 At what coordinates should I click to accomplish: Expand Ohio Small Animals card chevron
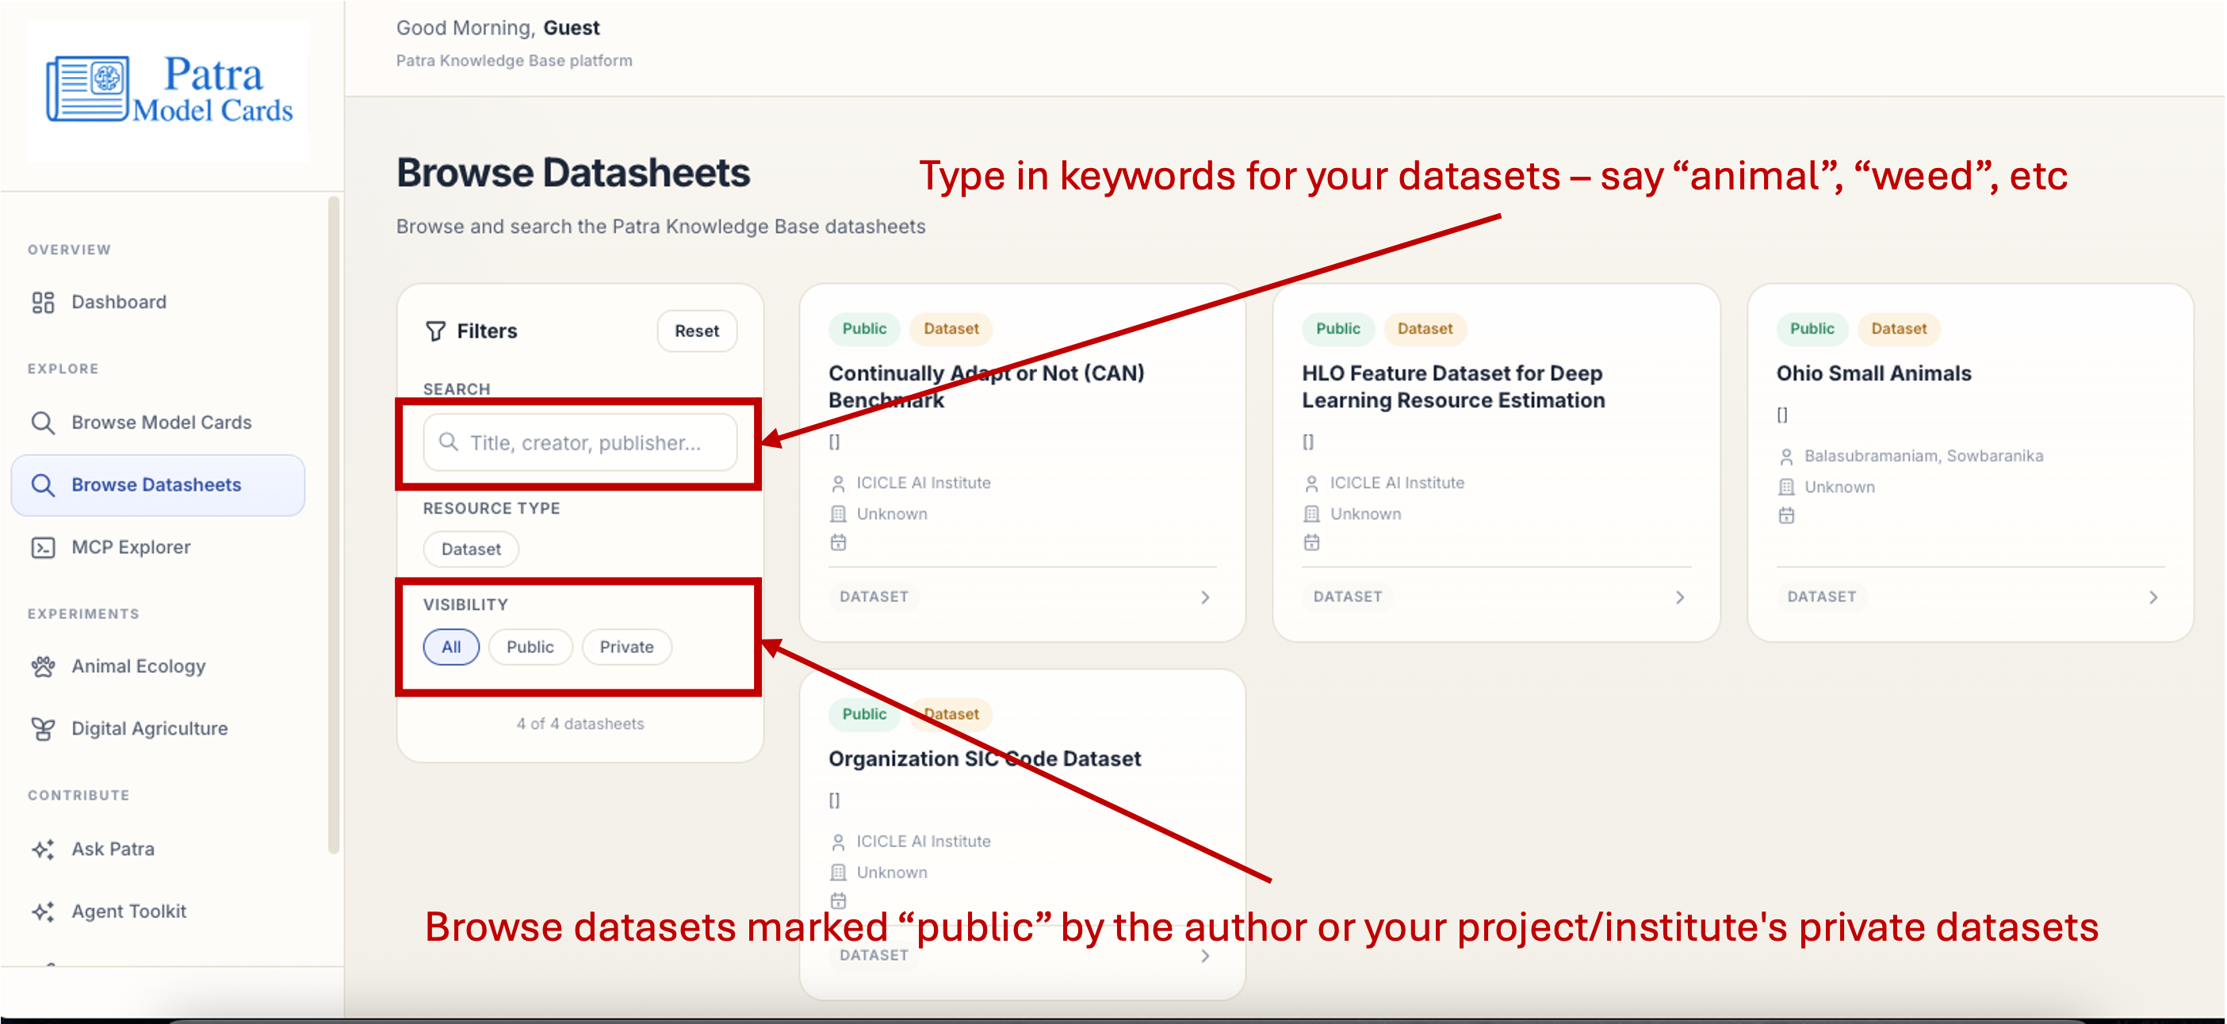[x=2153, y=597]
